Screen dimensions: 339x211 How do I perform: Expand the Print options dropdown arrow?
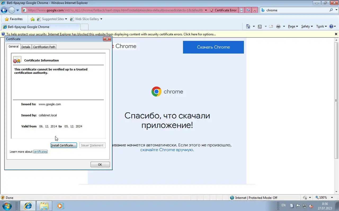tap(284, 26)
